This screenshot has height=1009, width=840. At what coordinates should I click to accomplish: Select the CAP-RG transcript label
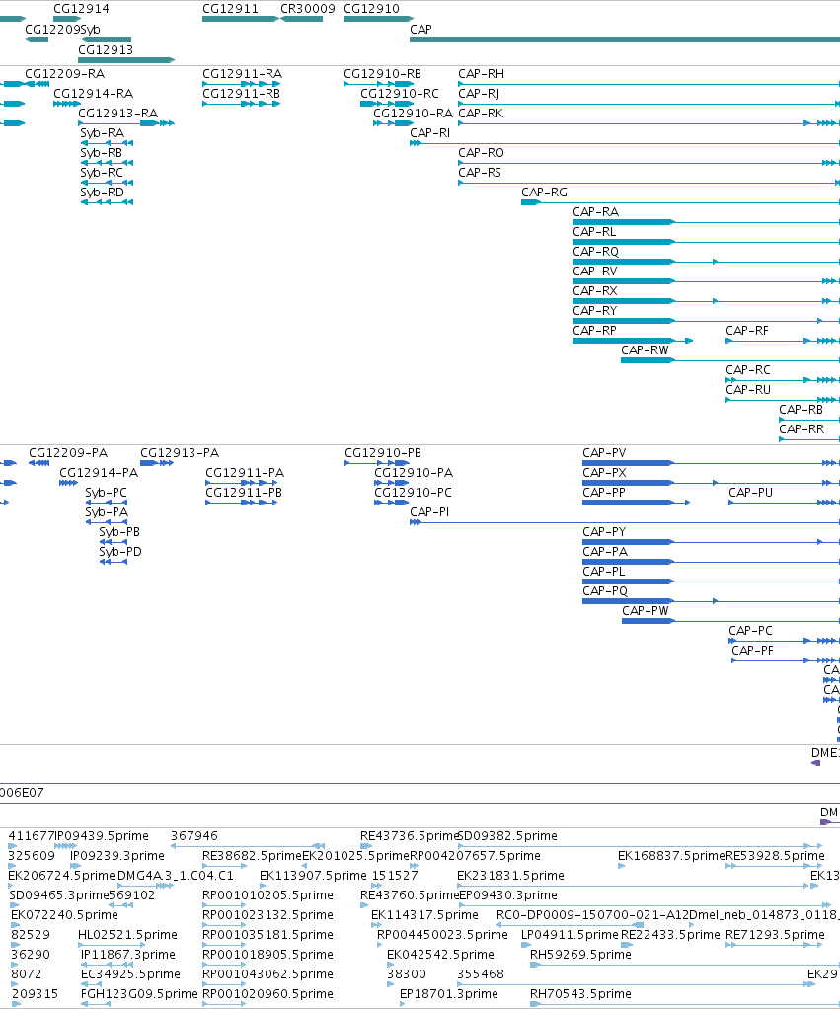click(544, 192)
